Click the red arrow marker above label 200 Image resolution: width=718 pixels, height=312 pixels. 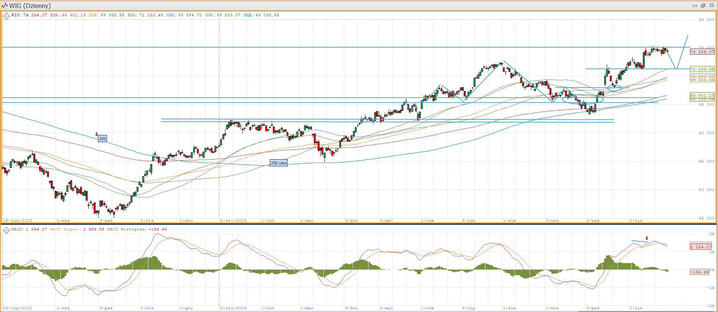96,134
